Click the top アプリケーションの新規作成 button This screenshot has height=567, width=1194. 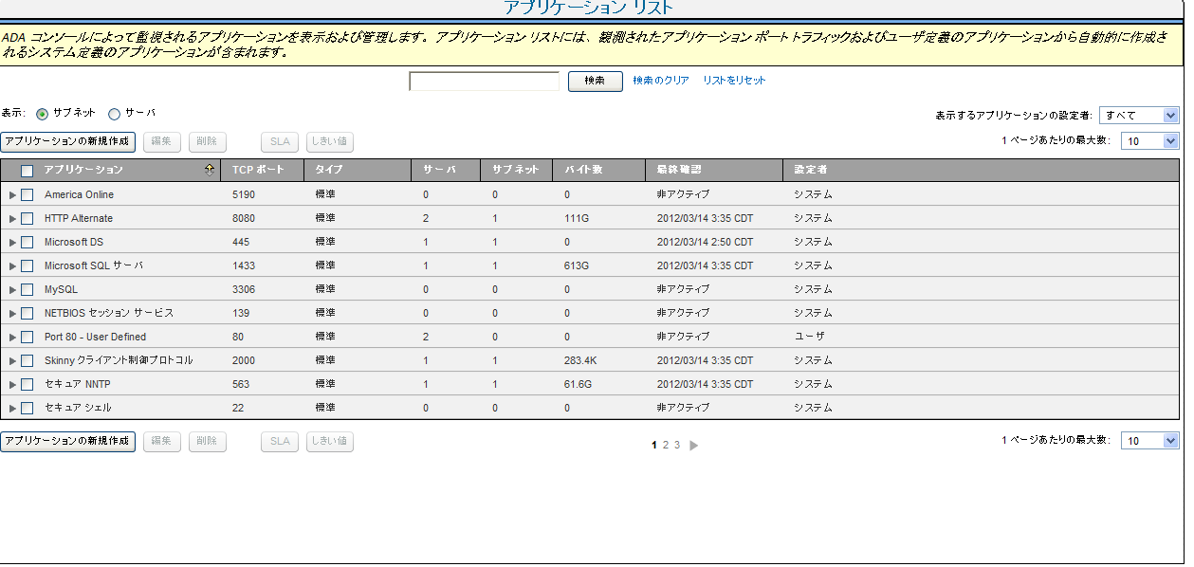pos(67,141)
